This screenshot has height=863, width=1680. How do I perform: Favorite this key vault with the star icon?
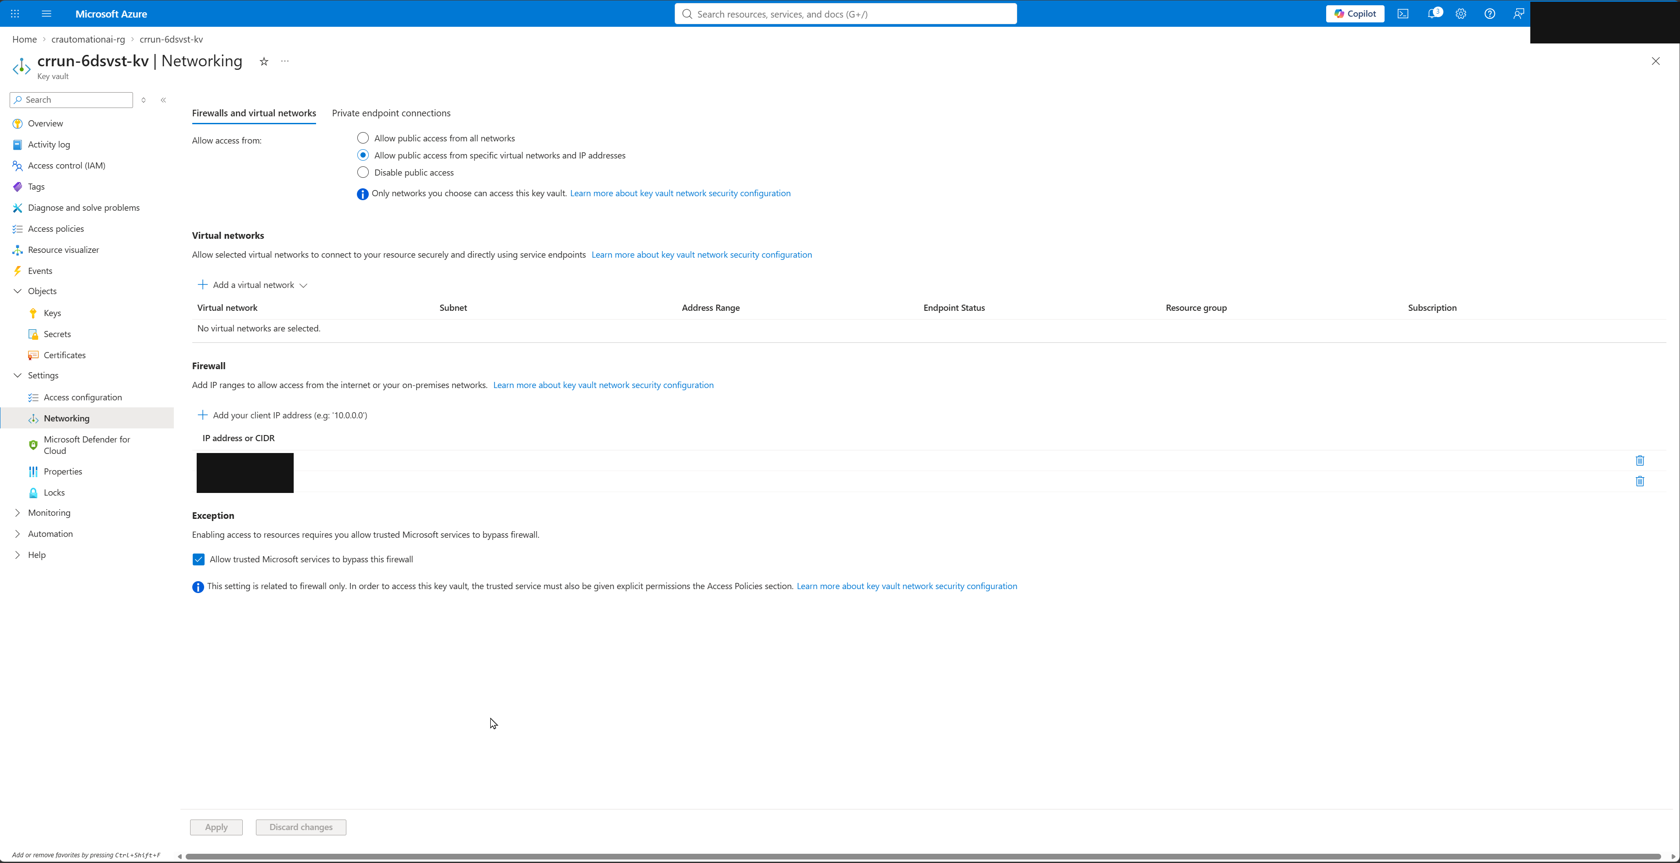click(x=264, y=61)
